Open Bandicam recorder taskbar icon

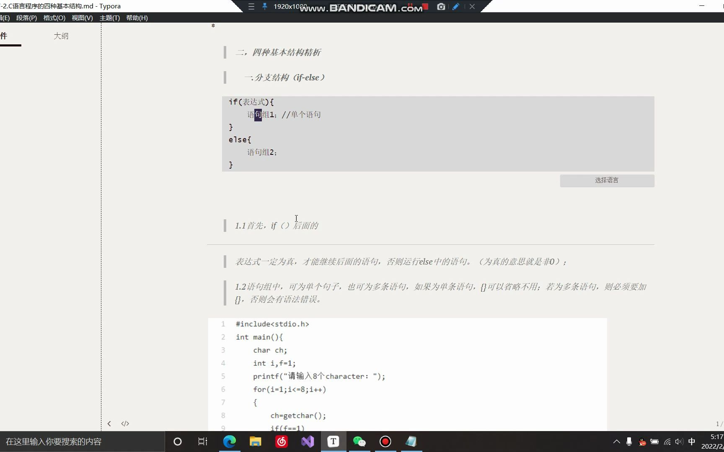pos(385,442)
